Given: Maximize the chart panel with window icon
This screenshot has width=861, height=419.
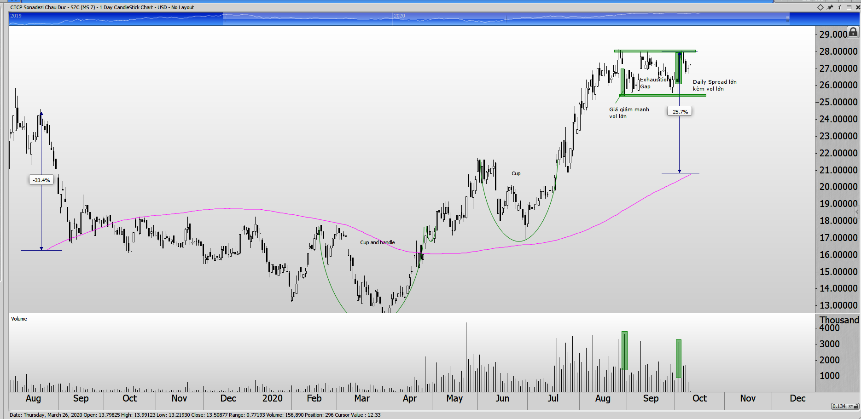Looking at the screenshot, I should coord(849,7).
